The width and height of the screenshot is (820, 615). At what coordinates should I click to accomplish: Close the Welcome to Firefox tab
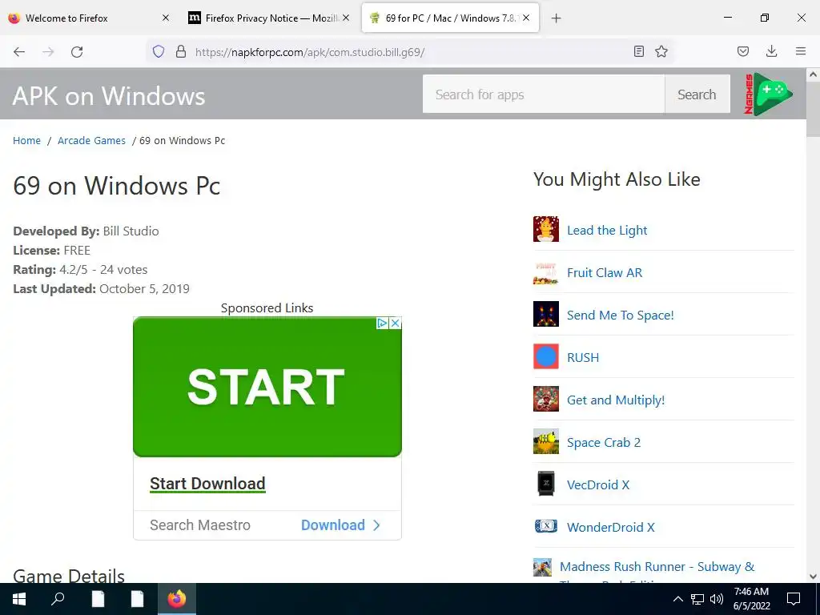[x=166, y=18]
